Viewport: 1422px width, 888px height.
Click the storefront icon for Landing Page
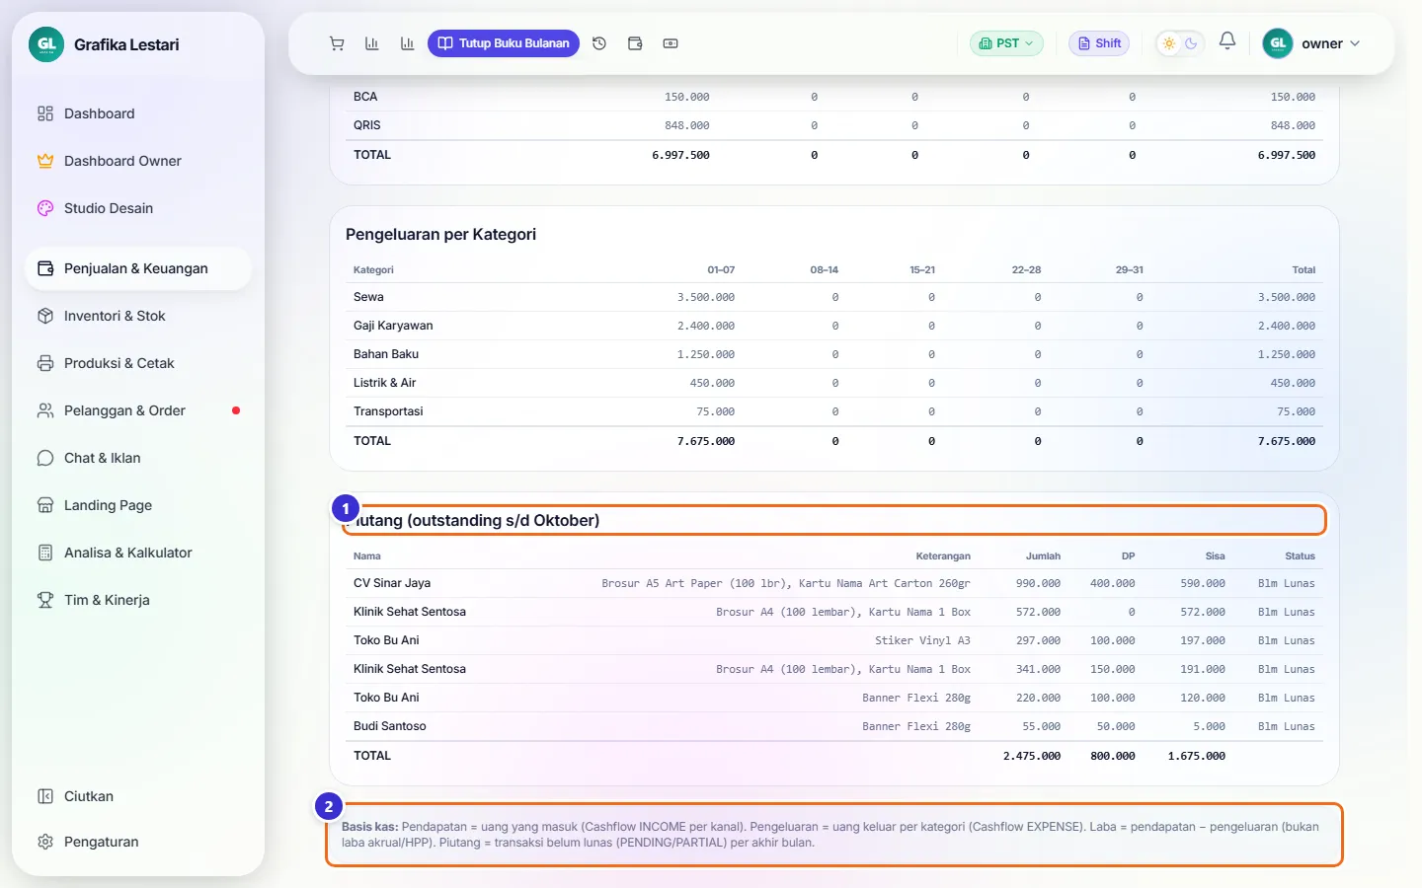point(45,505)
